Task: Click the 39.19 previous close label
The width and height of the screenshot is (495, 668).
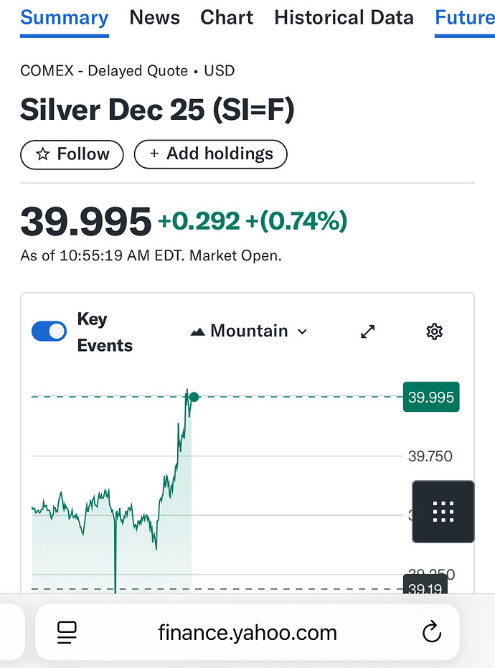Action: 425,588
